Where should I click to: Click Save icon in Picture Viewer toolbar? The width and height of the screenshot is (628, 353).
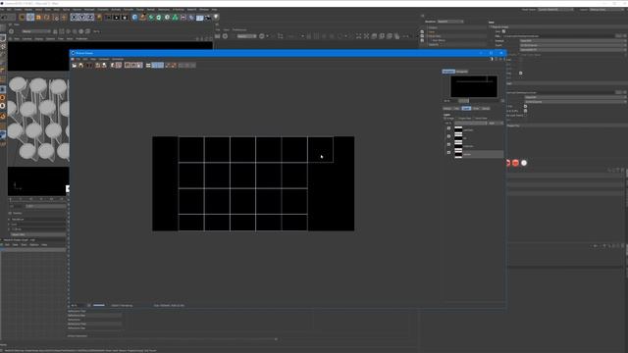tap(80, 66)
